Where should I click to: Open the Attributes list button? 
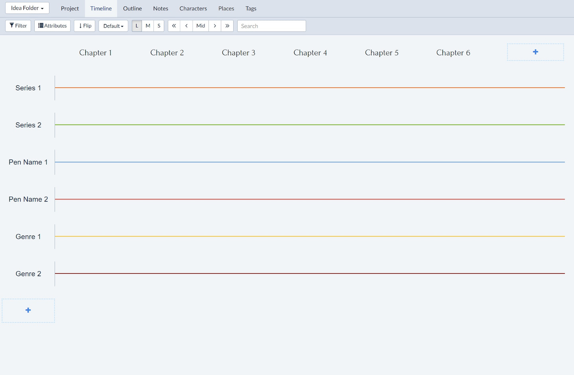(52, 26)
